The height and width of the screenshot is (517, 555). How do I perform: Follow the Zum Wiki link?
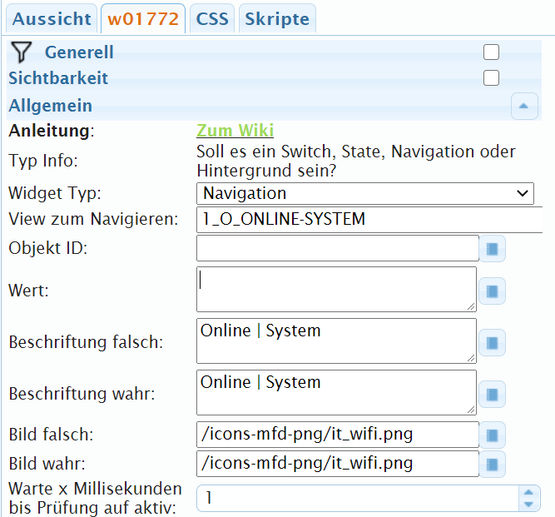[x=235, y=131]
